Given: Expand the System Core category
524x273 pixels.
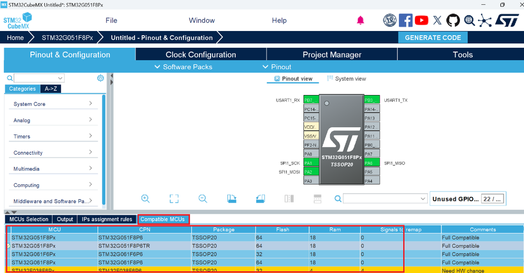Looking at the screenshot, I should [x=53, y=104].
